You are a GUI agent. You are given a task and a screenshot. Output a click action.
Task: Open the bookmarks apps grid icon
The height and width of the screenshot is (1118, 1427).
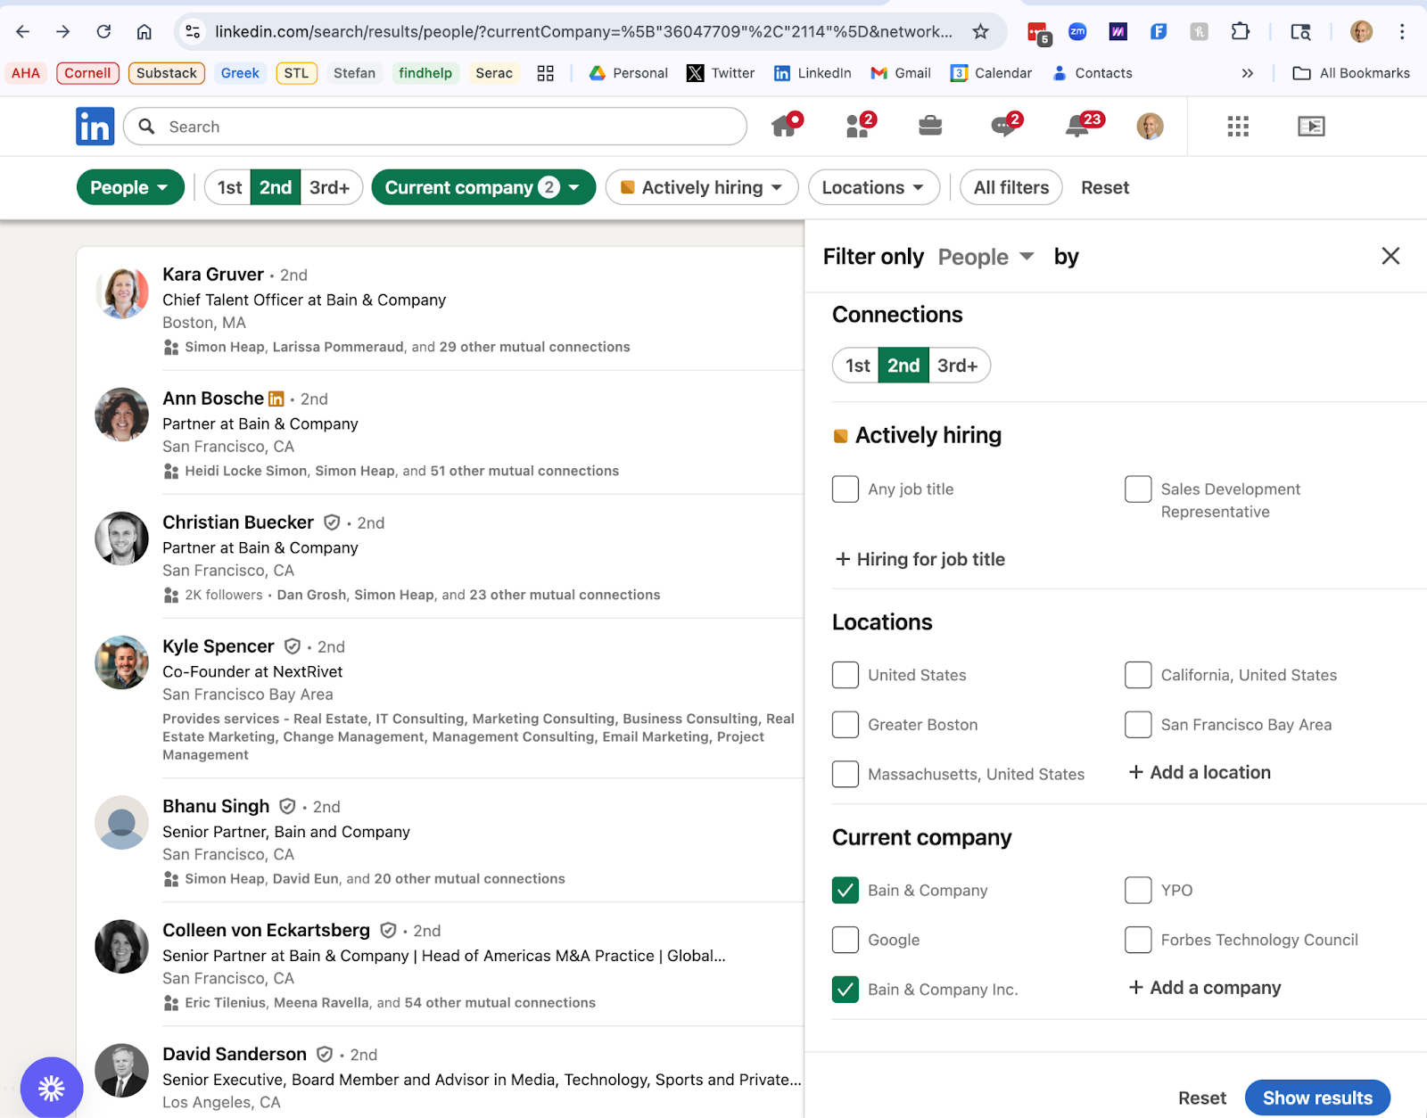click(x=546, y=73)
